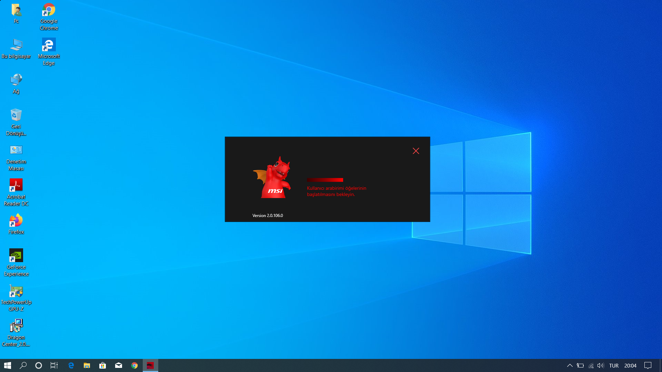Open the Firefox desktop shortcut
The height and width of the screenshot is (372, 662).
click(16, 220)
